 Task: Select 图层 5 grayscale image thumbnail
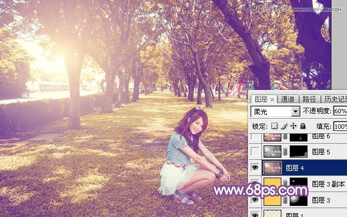(x=272, y=152)
